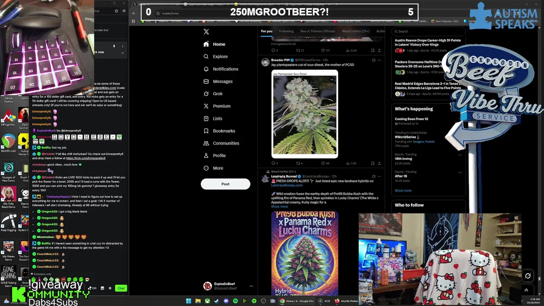Viewport: 544px width, 306px height.
Task: Open Grok icon on Landrace Bureau post
Action: [x=374, y=176]
